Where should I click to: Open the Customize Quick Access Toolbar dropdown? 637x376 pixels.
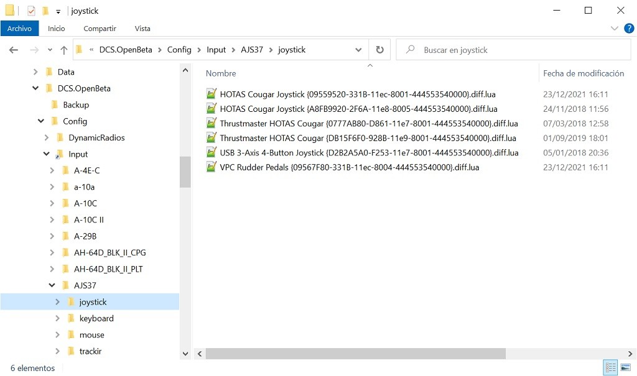(58, 11)
